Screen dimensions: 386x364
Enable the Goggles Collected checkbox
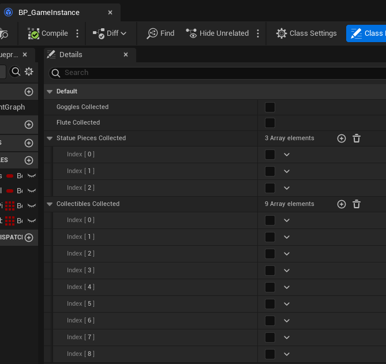[269, 107]
